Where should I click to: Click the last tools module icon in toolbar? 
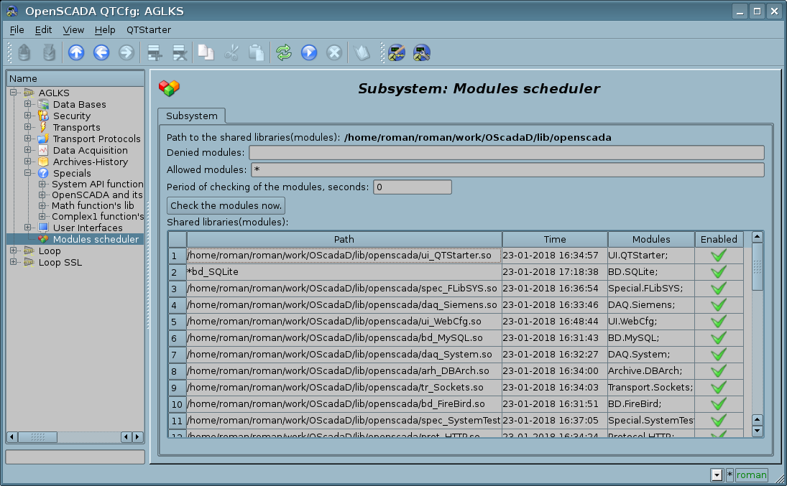point(422,52)
